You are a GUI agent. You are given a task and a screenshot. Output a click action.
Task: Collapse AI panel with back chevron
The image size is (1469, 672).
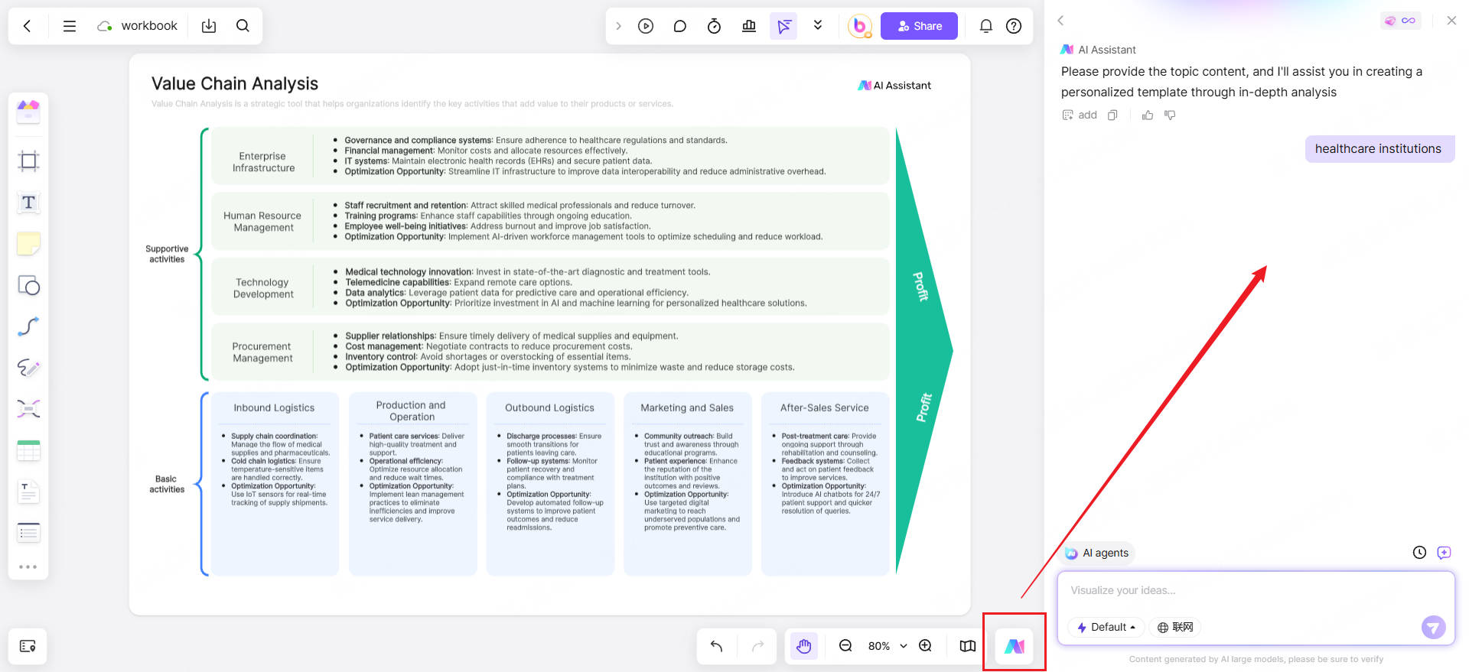1060,21
